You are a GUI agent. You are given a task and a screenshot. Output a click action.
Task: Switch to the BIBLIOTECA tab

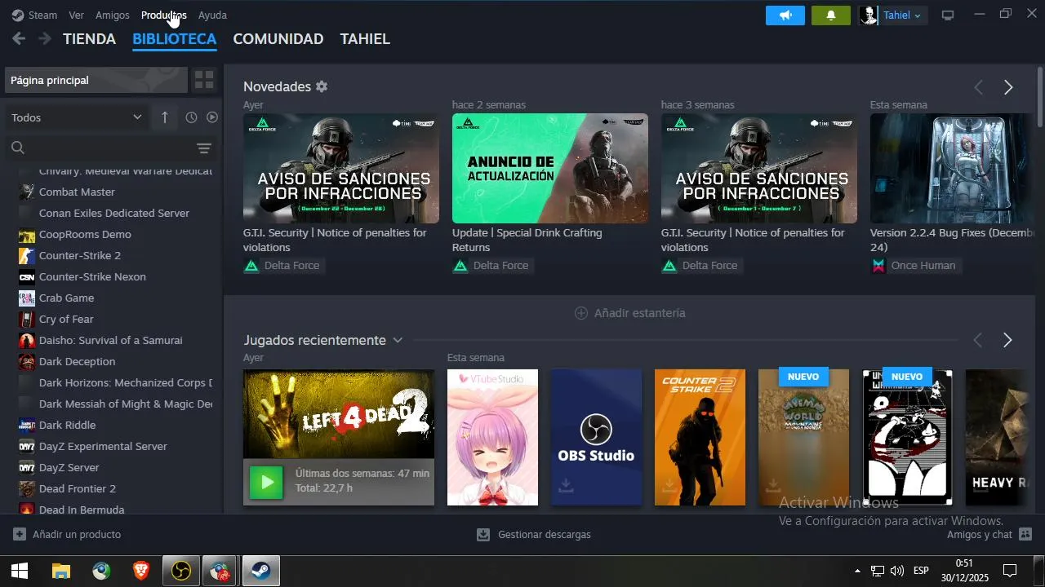coord(174,39)
